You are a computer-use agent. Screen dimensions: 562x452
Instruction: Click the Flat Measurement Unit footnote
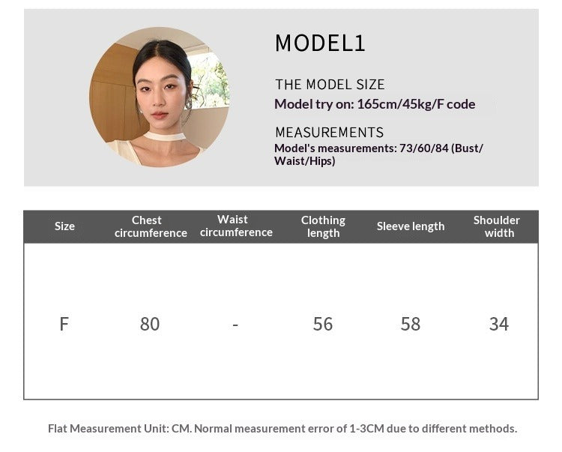pyautogui.click(x=282, y=429)
